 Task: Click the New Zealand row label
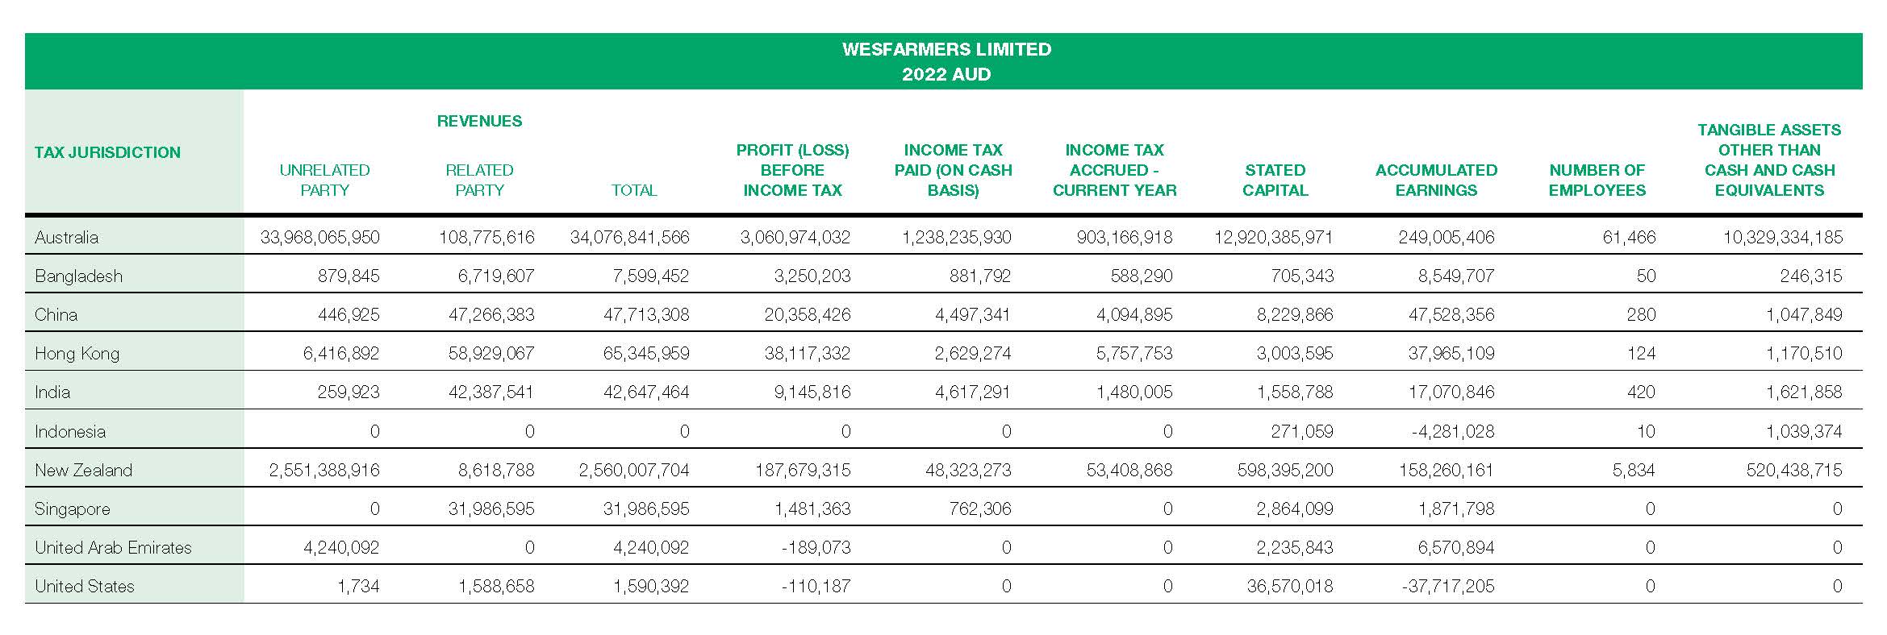coord(83,470)
